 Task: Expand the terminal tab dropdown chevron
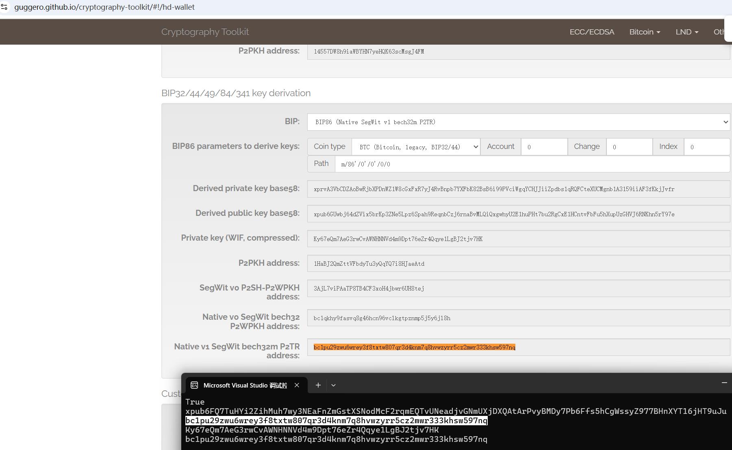[x=333, y=385]
